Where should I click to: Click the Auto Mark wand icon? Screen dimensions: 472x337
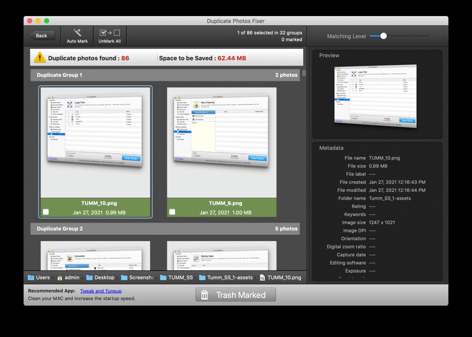[77, 33]
